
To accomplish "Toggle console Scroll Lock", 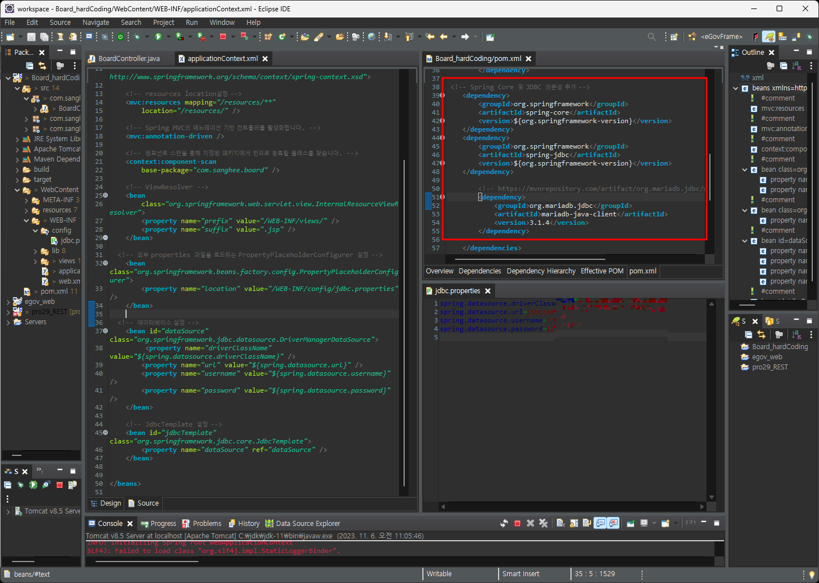I will pos(574,523).
